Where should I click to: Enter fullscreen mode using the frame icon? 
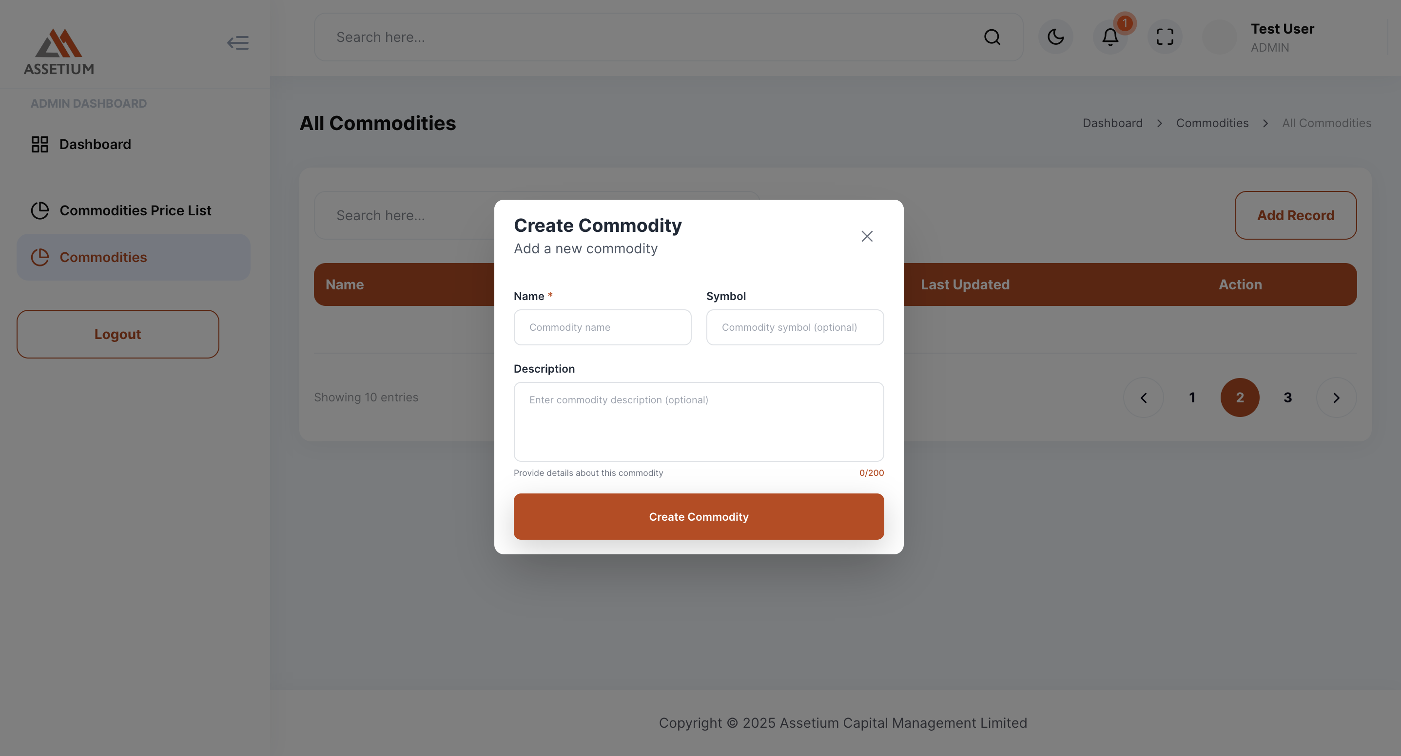tap(1165, 37)
